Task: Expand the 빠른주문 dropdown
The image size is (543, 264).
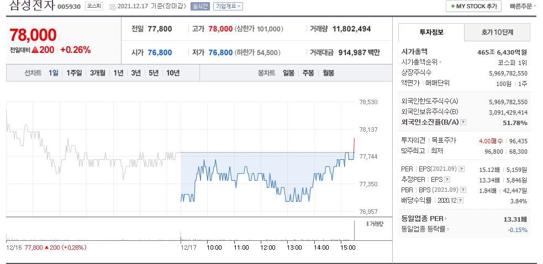Action: (x=523, y=6)
